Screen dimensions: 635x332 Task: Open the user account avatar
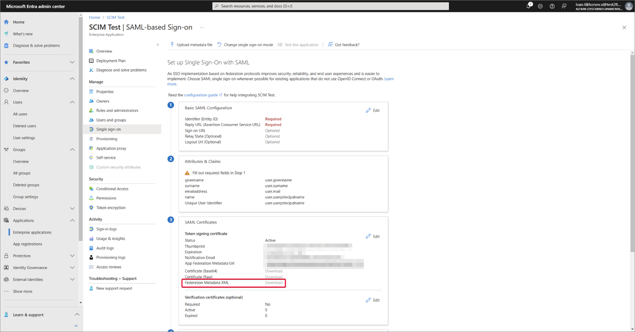tap(629, 6)
